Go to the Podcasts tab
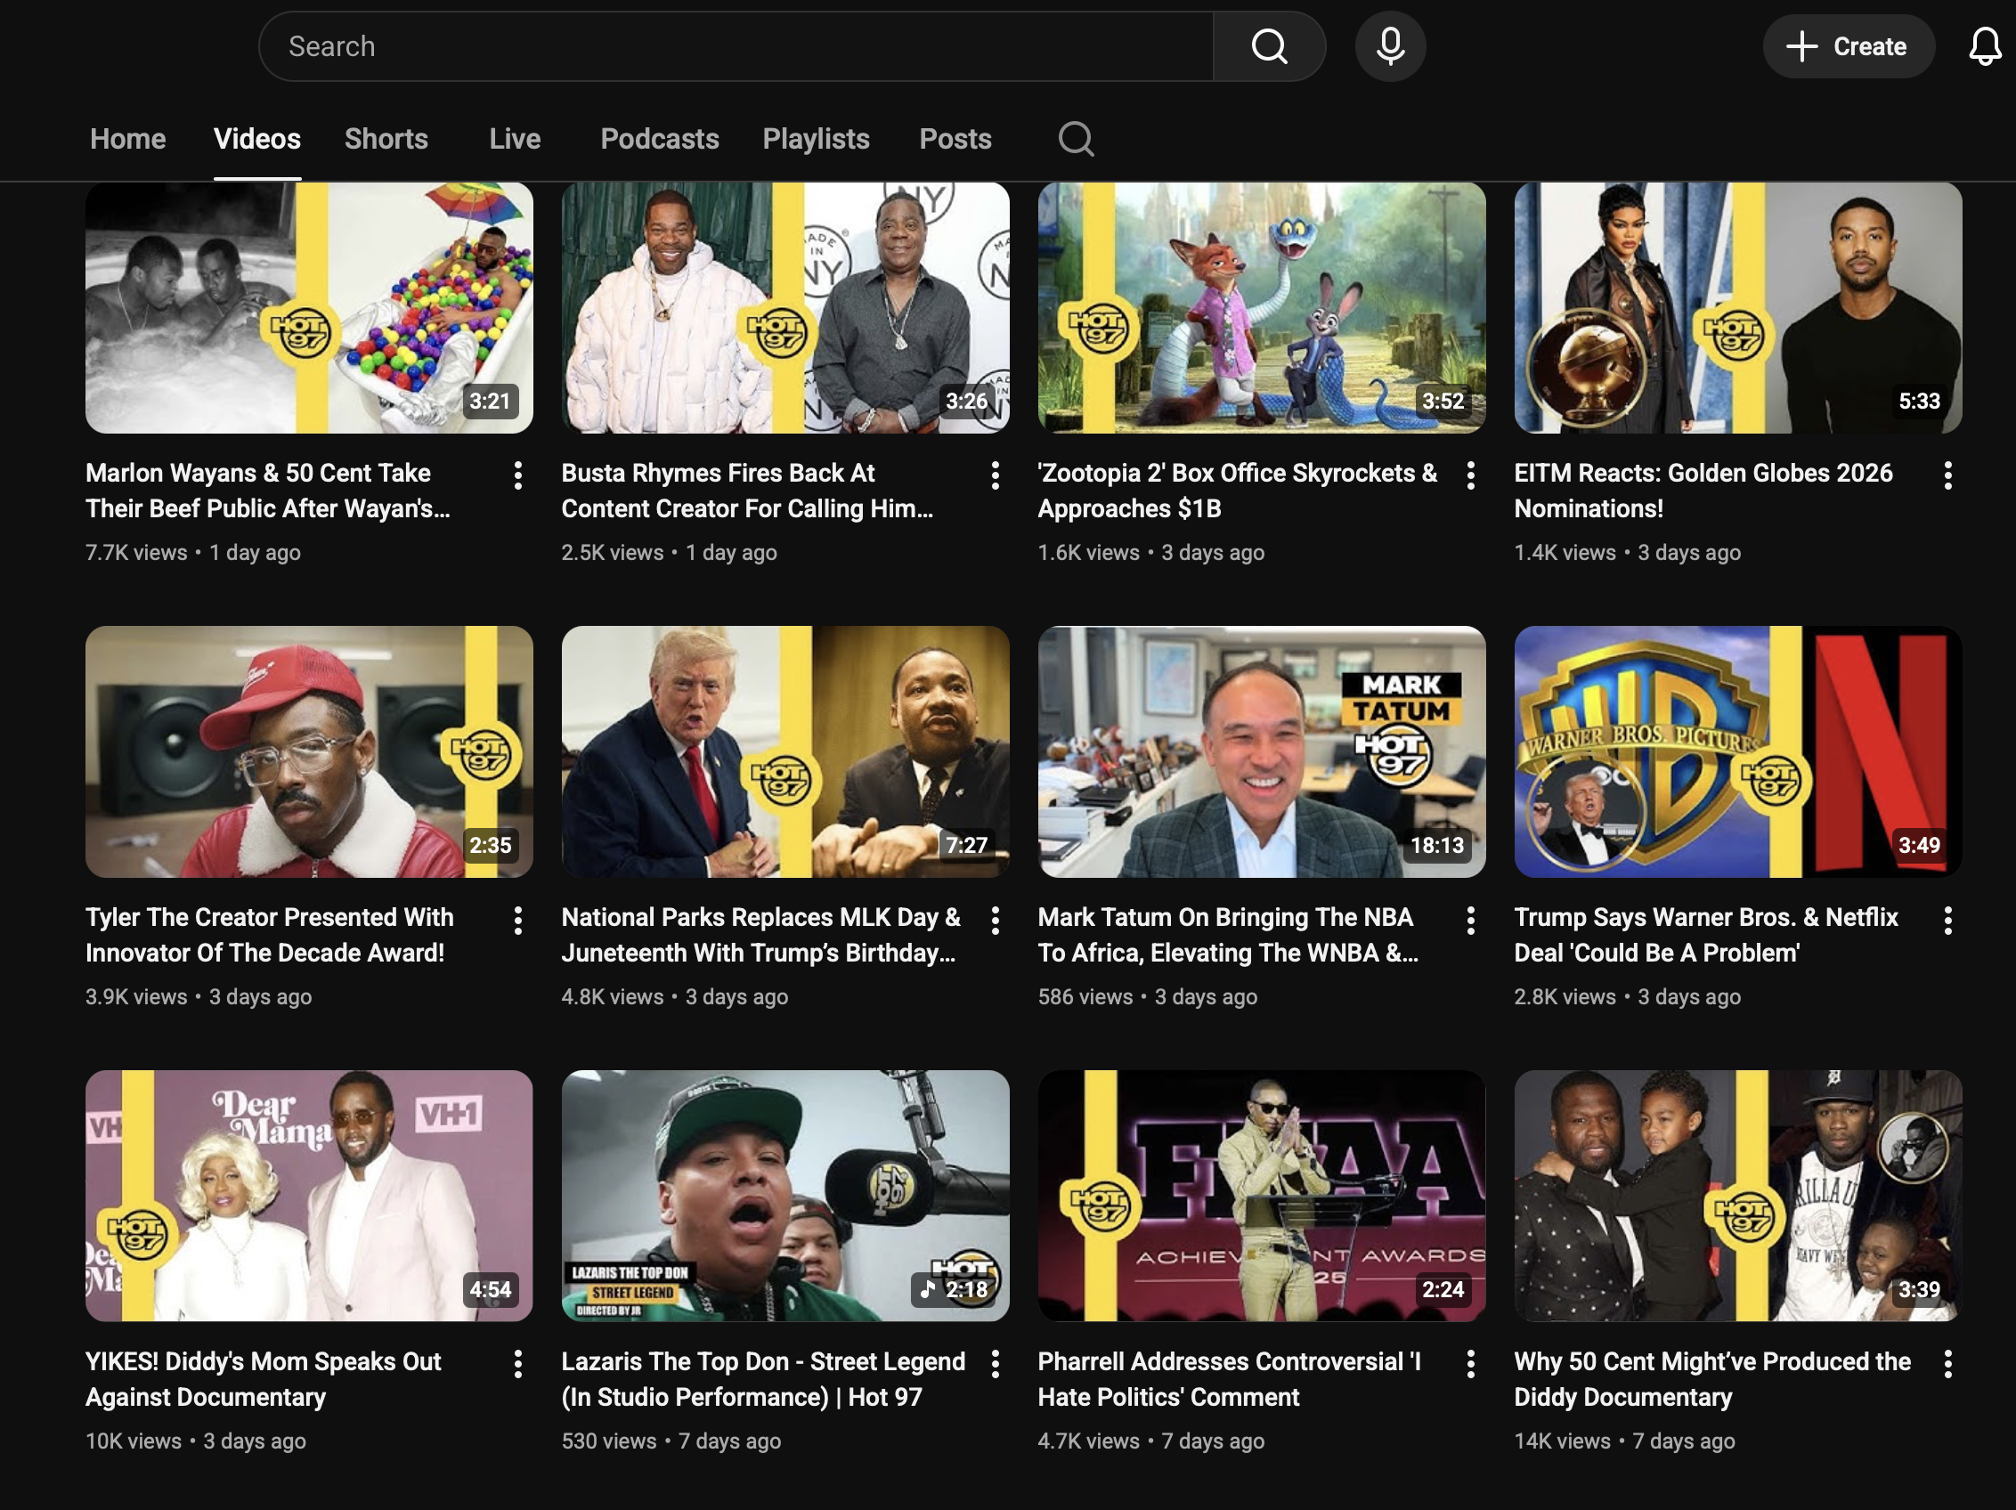The width and height of the screenshot is (2016, 1510). pos(659,140)
